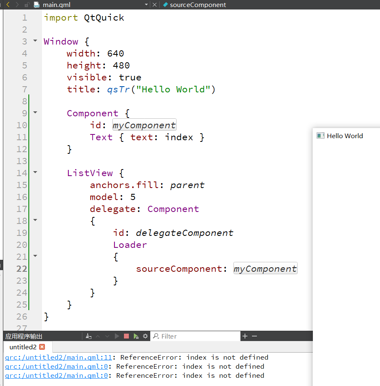This screenshot has height=386, width=380.
Task: Open application output settings gear
Action: (x=145, y=336)
